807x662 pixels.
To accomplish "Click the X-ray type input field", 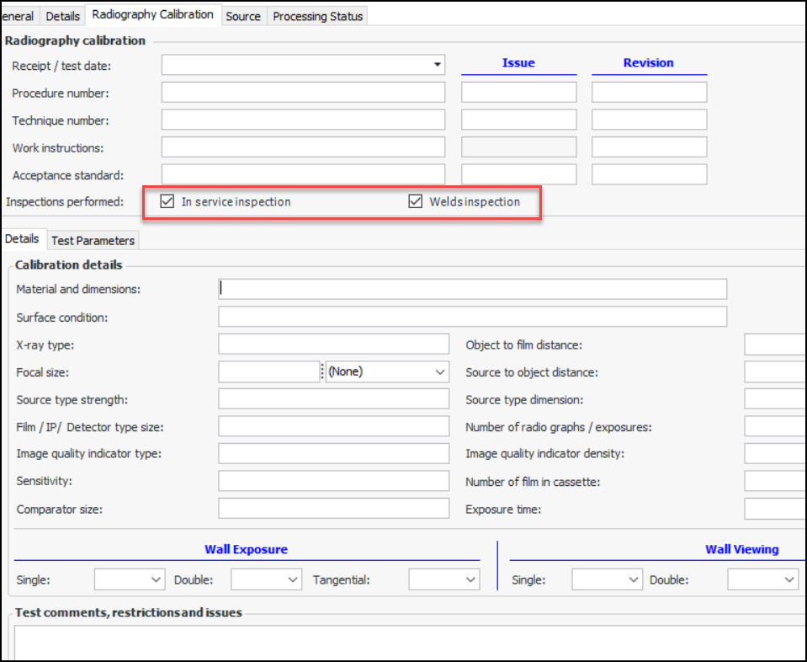I will [333, 344].
